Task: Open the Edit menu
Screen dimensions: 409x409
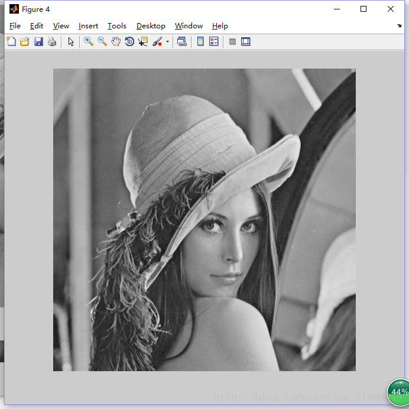Action: 37,26
